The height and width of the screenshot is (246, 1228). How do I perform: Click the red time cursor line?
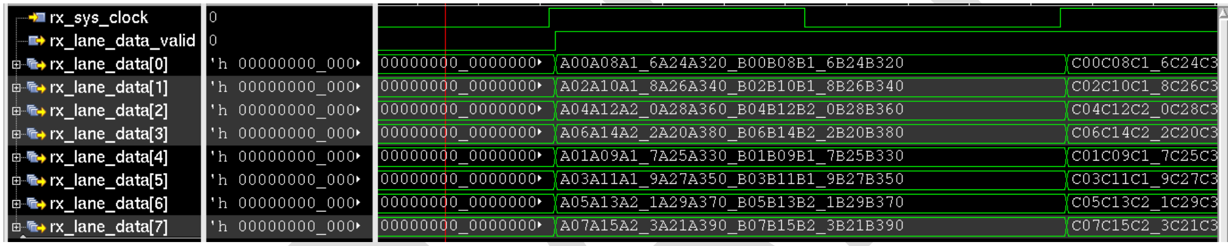tap(446, 123)
